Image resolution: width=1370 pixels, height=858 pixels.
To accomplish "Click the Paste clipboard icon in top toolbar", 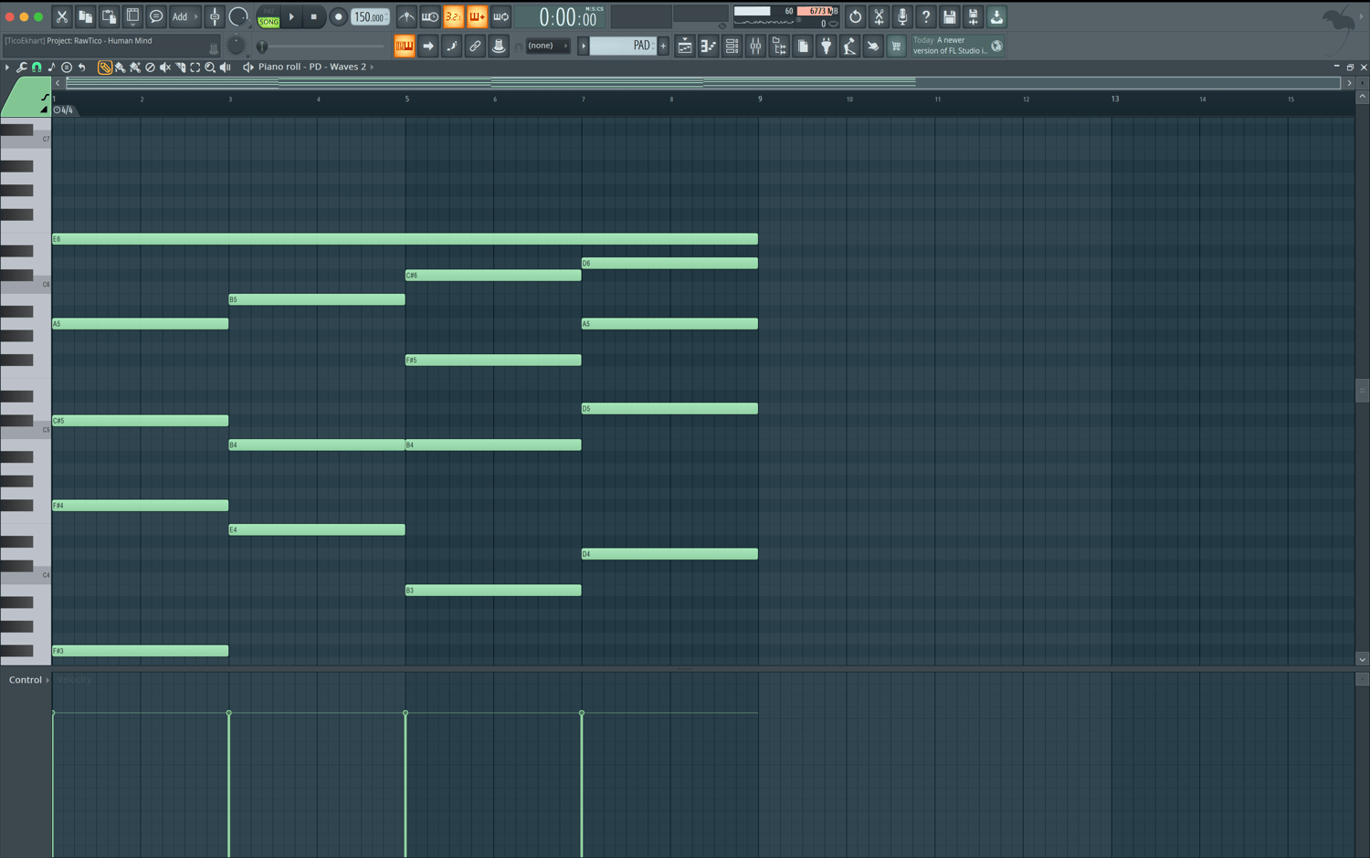I will (x=109, y=16).
